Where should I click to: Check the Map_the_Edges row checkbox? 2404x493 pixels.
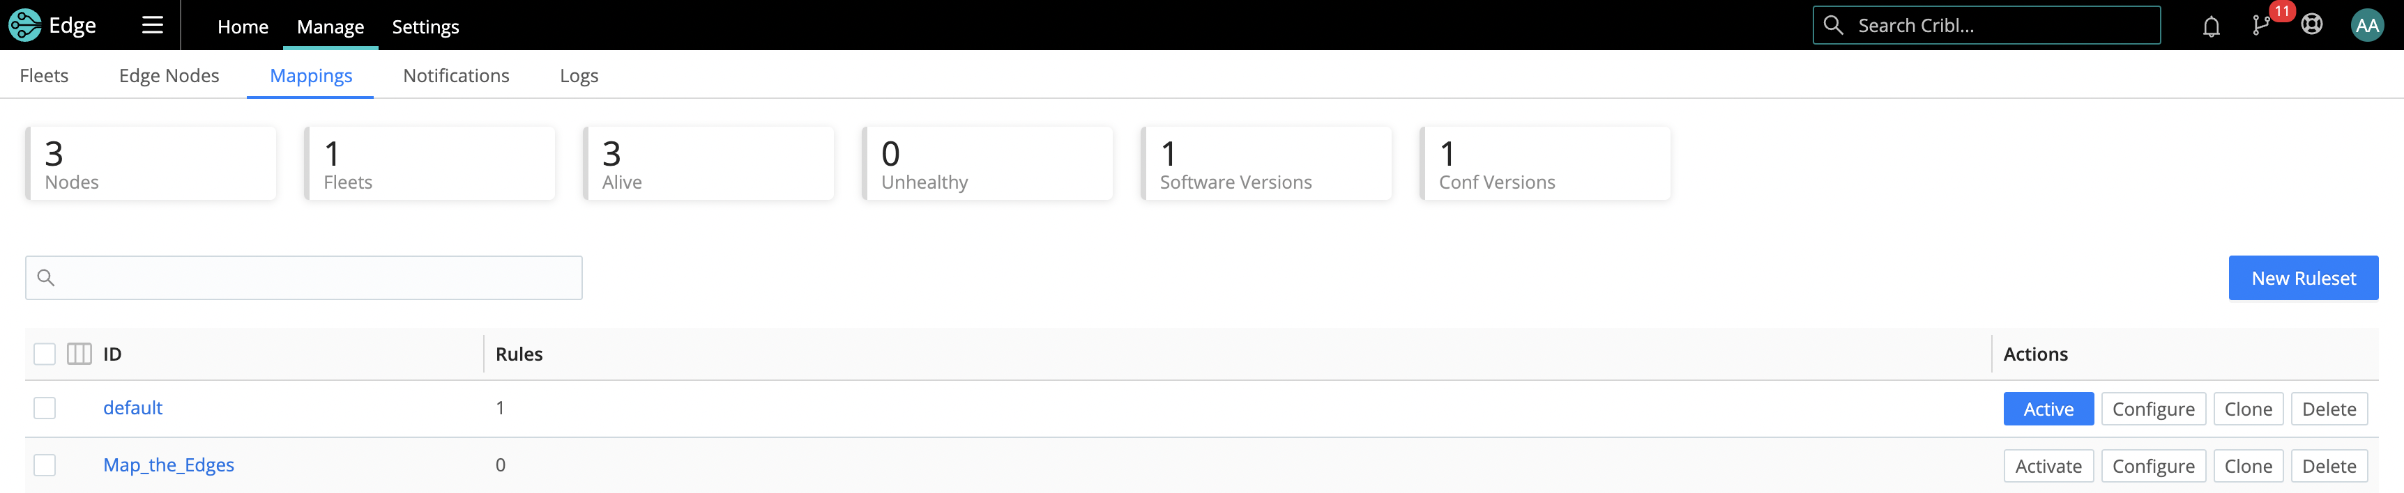(x=44, y=464)
